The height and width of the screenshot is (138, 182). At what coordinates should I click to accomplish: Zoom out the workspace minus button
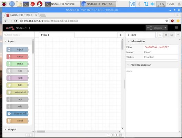point(109,135)
